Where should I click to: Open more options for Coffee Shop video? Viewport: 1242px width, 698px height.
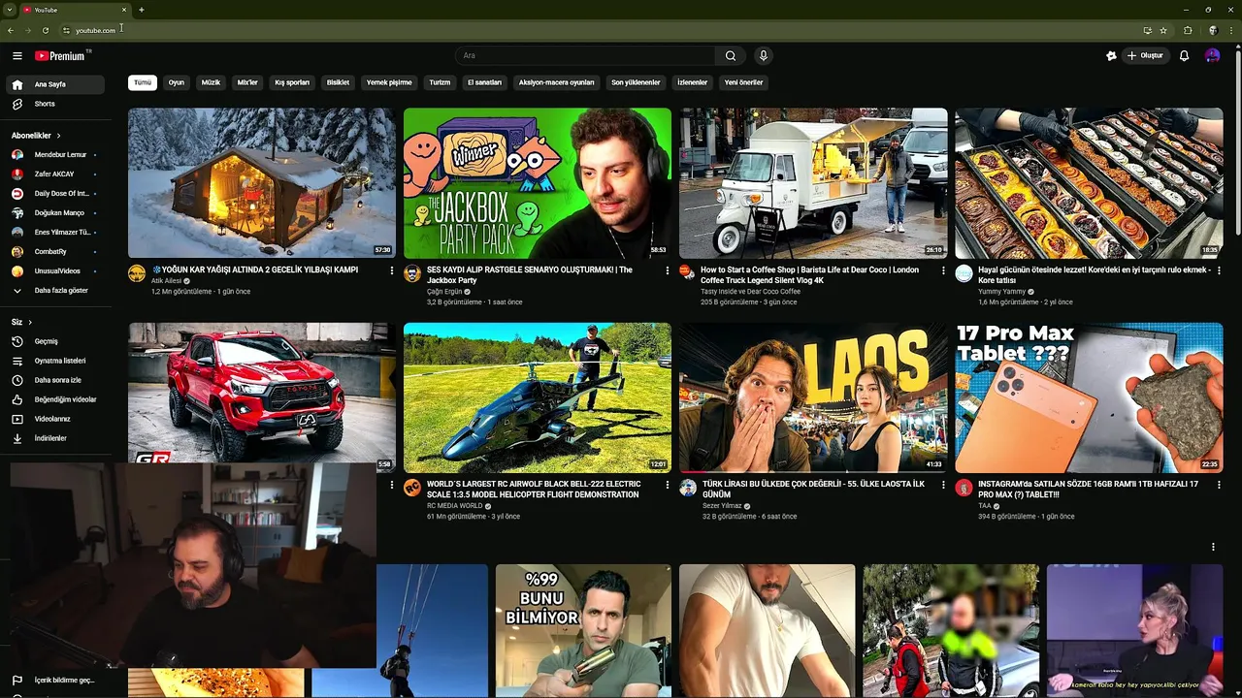943,270
